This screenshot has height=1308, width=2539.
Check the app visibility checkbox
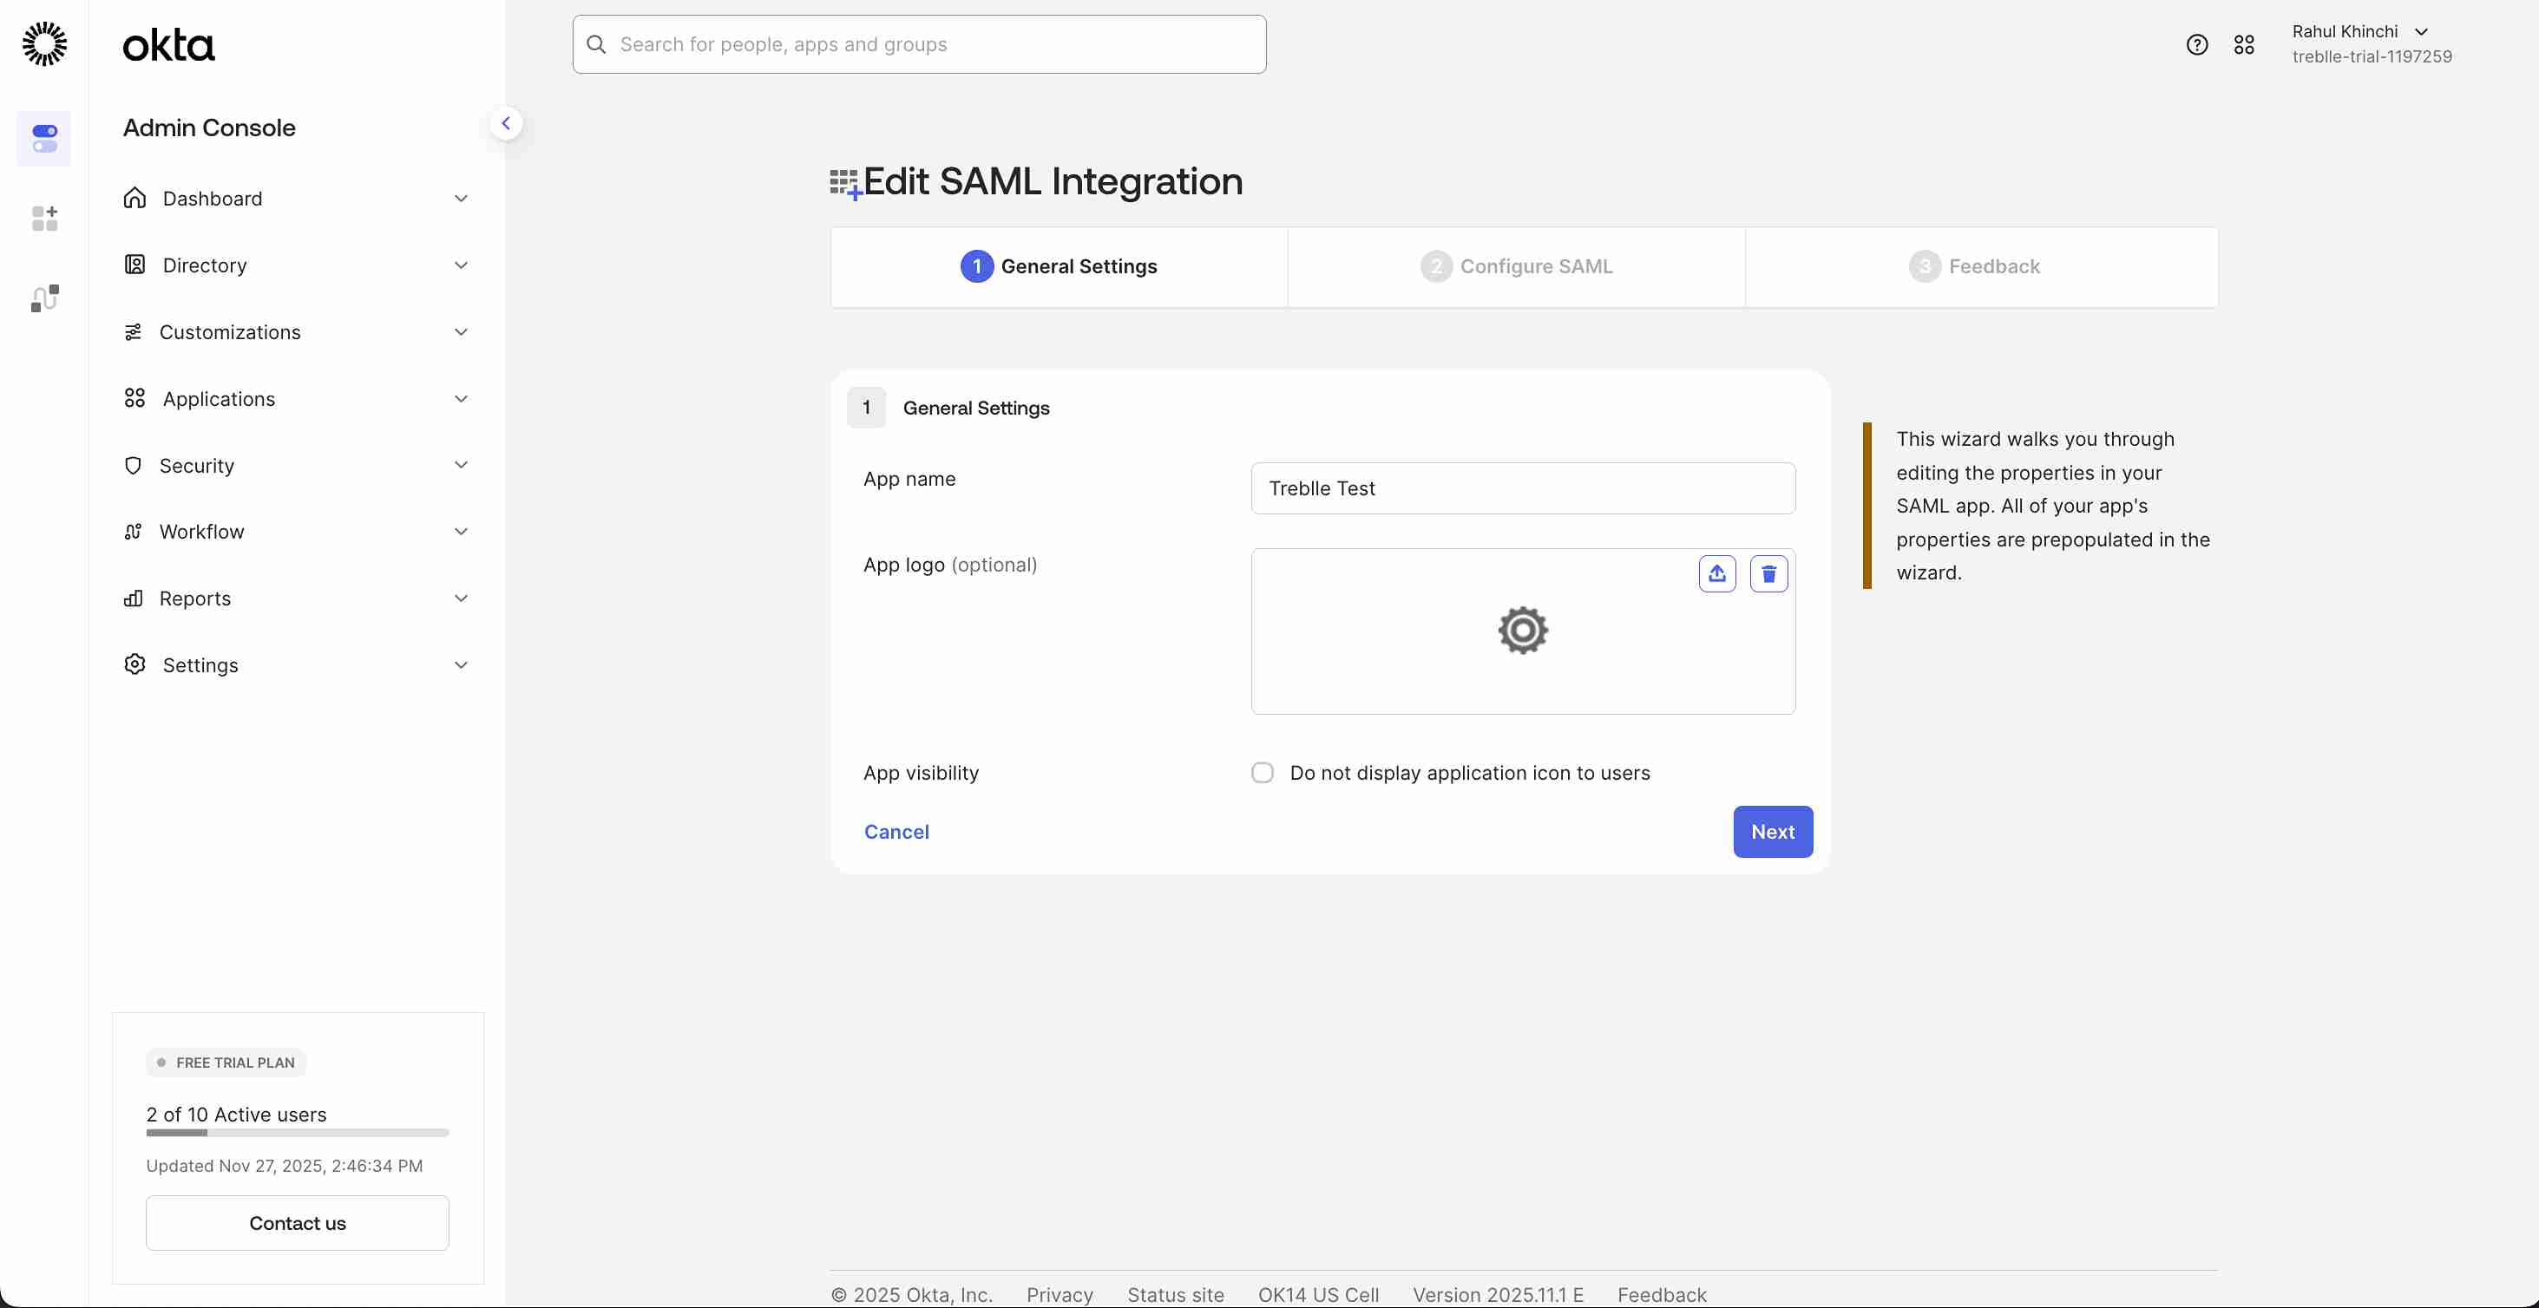coord(1262,772)
